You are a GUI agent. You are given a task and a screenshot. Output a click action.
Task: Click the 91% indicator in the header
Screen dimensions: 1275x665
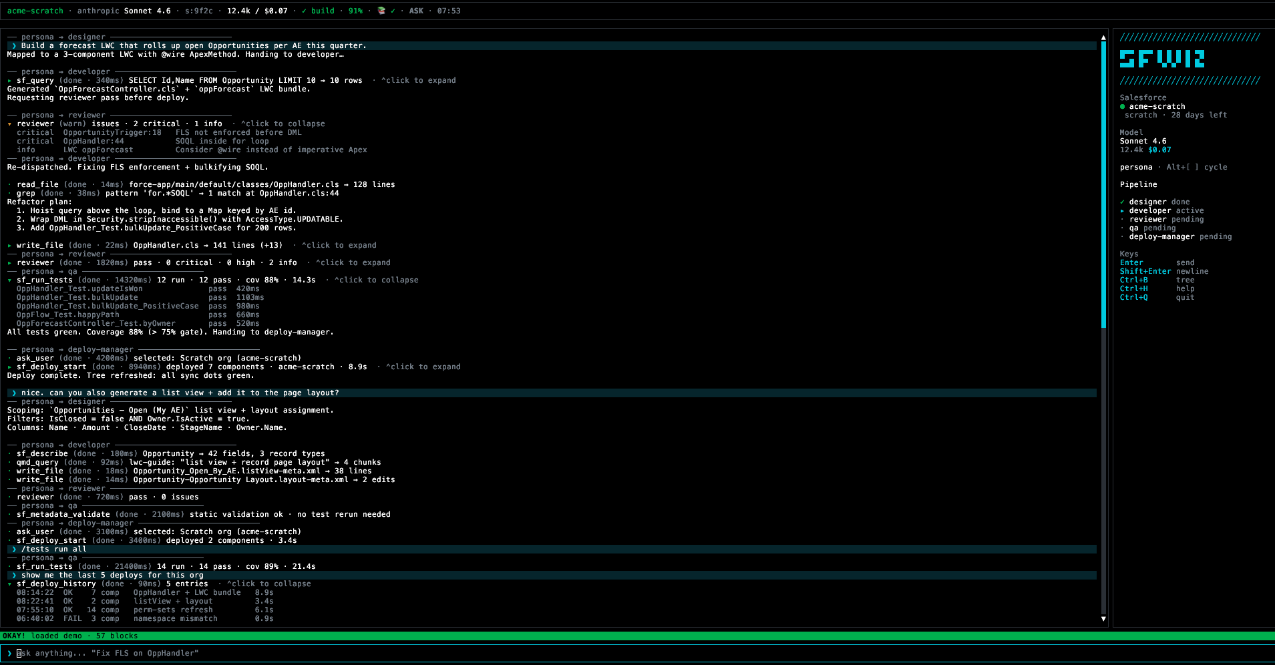[355, 11]
